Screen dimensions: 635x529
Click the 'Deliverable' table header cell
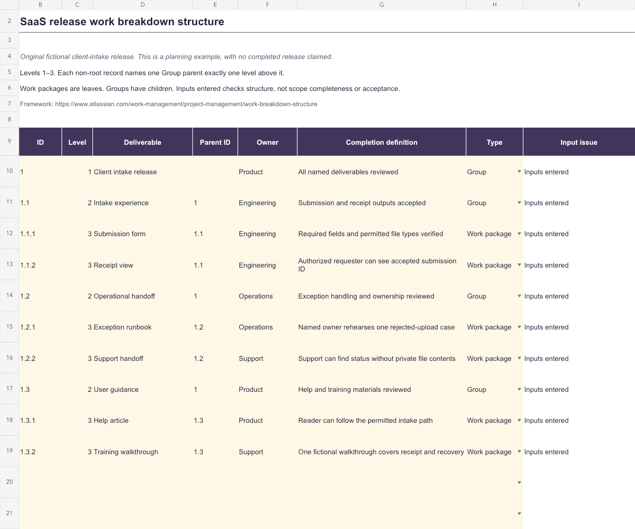143,142
